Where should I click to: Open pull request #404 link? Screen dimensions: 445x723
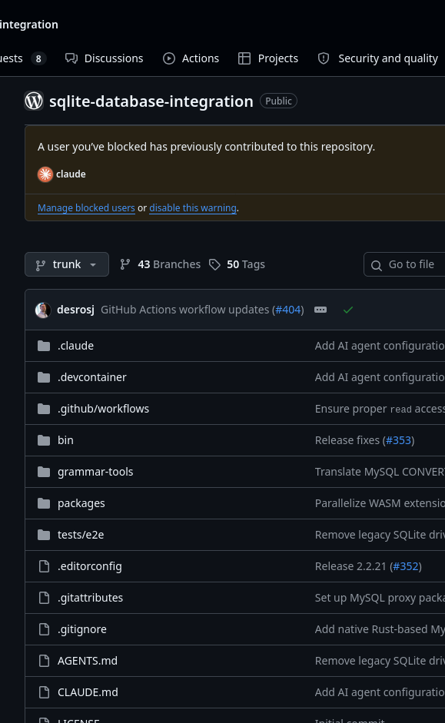click(288, 310)
